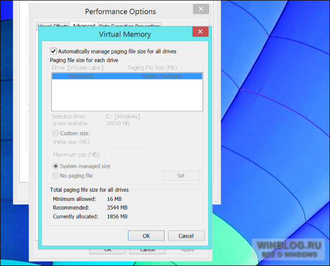Close the Virtual Memory dialog
330x266 pixels.
point(201,32)
